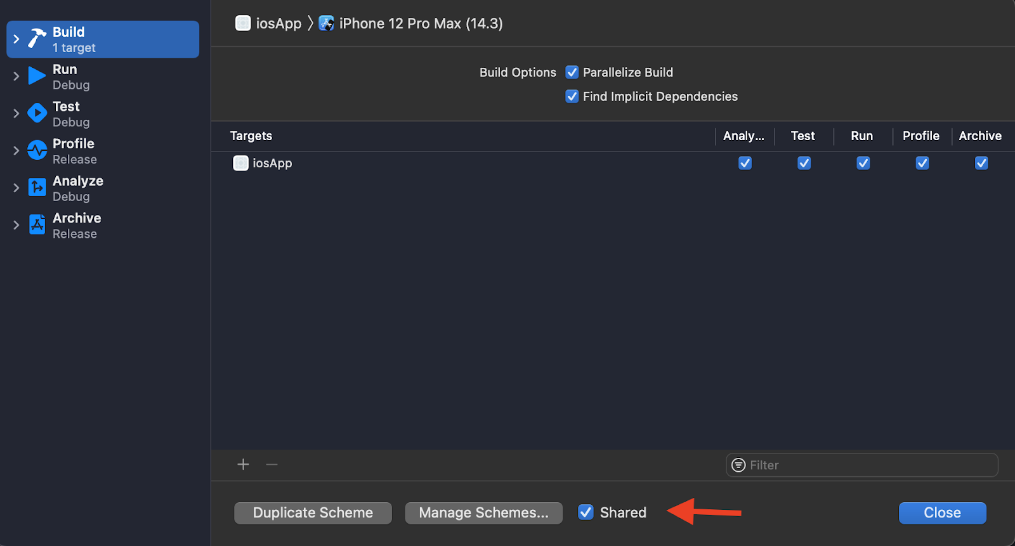Select the Test action icon
The height and width of the screenshot is (546, 1015).
(x=36, y=113)
